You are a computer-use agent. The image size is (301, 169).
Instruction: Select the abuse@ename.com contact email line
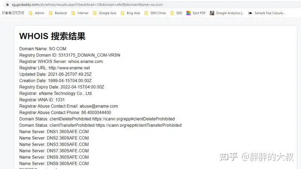(69, 106)
